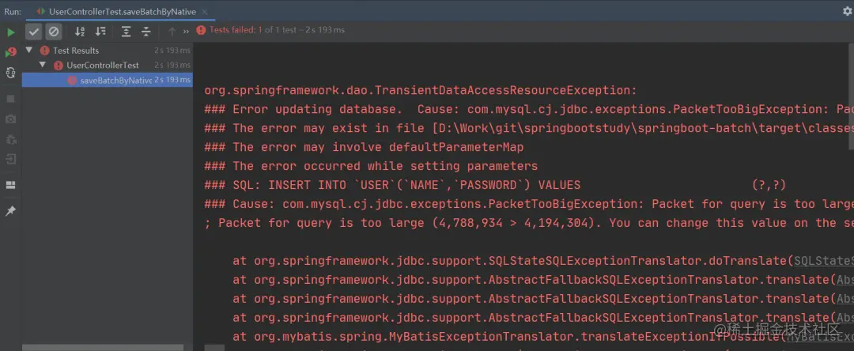
Task: Click the Dump Threads camera icon
Action: (x=10, y=119)
